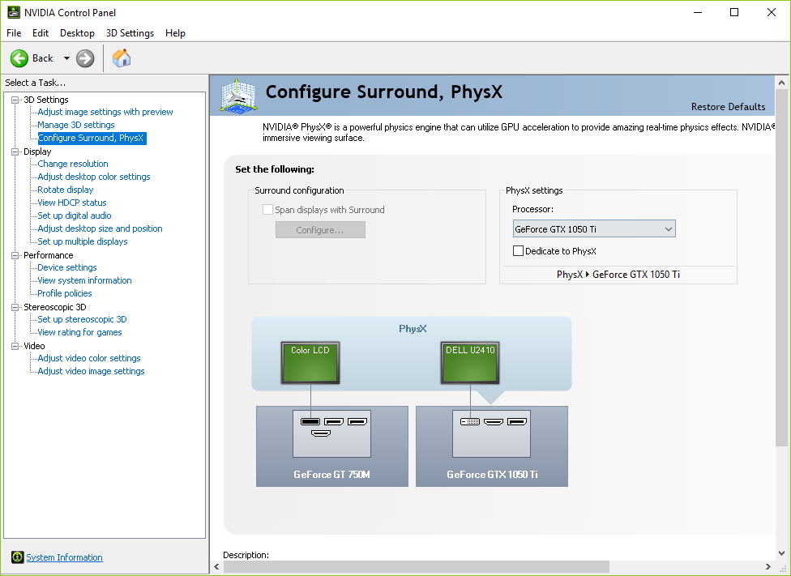The height and width of the screenshot is (576, 791).
Task: Open Adjust image settings with preview
Action: pyautogui.click(x=105, y=112)
